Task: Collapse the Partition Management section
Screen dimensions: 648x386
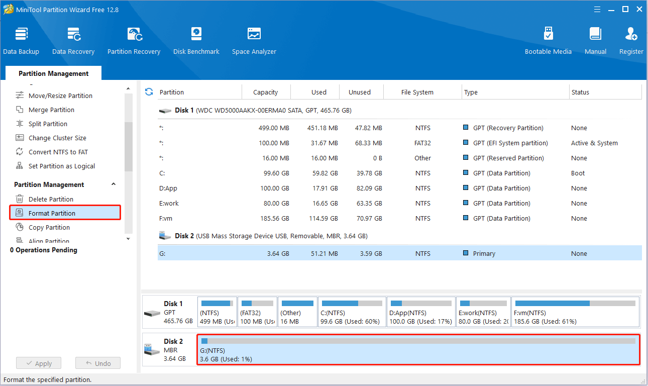Action: (114, 184)
